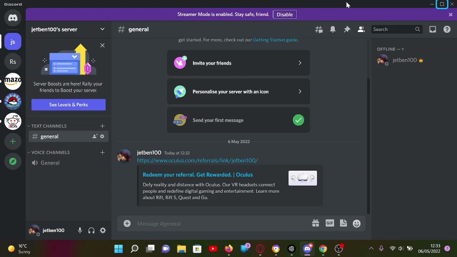457x257 pixels.
Task: Open the GIF picker
Action: click(330, 223)
